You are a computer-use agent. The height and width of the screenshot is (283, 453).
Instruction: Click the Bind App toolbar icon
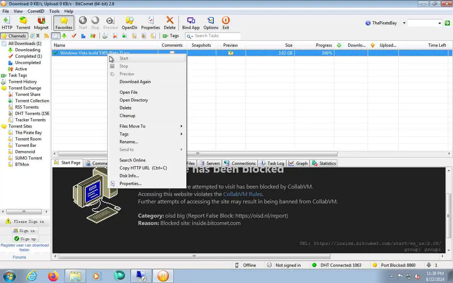click(191, 23)
